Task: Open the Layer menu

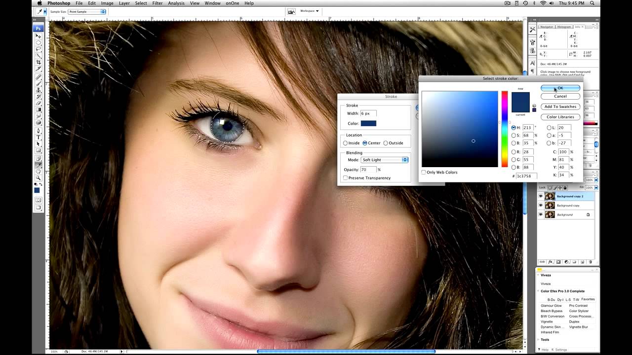Action: pyautogui.click(x=124, y=3)
